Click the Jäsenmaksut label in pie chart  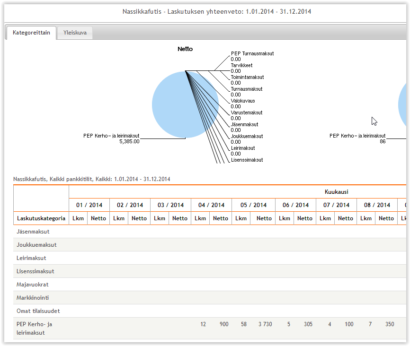(x=244, y=124)
